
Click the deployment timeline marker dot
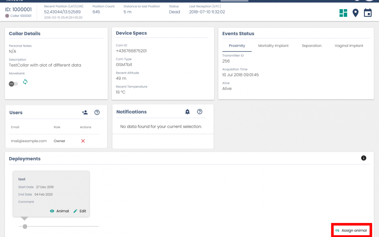click(x=25, y=226)
